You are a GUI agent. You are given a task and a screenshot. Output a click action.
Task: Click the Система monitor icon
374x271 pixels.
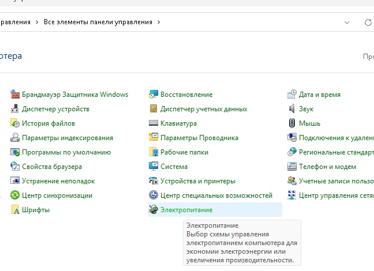pyautogui.click(x=154, y=166)
